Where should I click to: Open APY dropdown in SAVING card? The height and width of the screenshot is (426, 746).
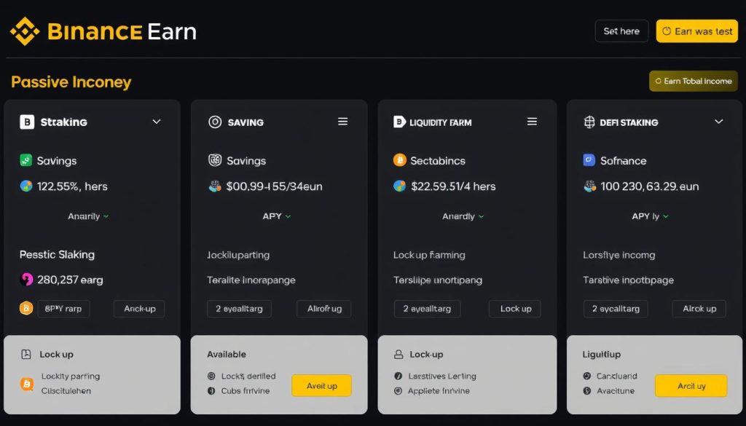[x=276, y=216]
